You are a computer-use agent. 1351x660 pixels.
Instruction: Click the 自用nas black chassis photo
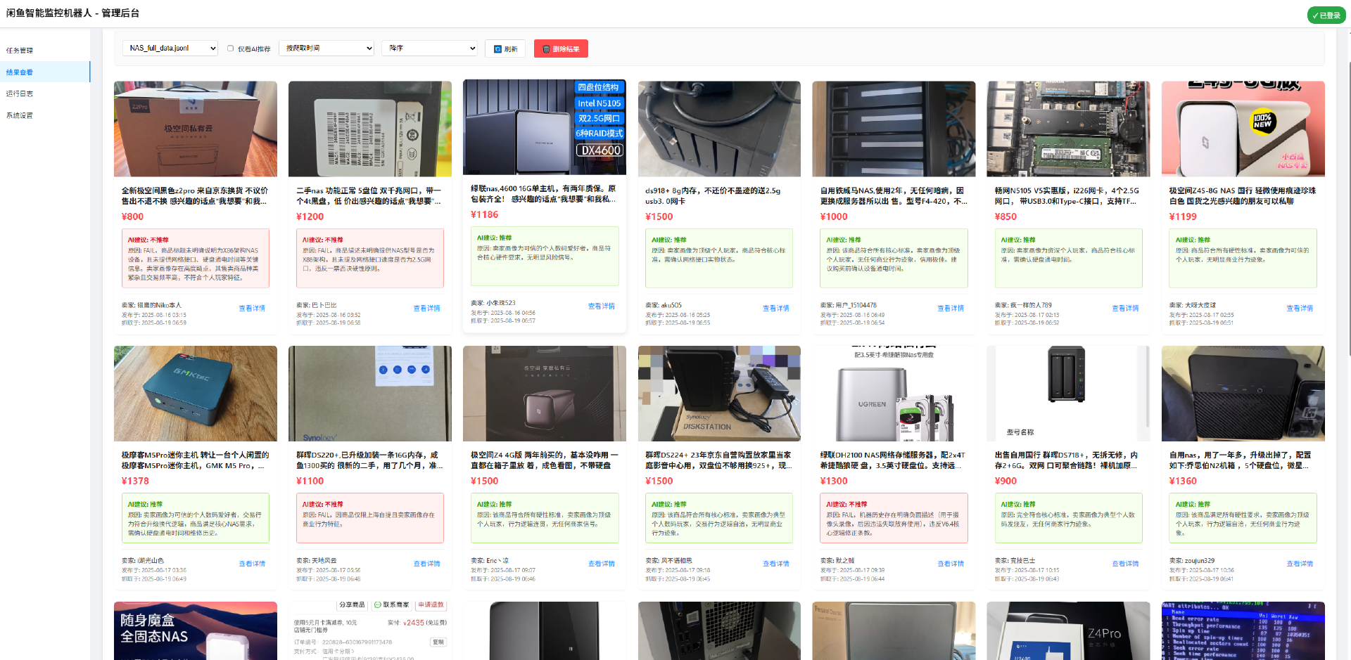click(x=1243, y=394)
